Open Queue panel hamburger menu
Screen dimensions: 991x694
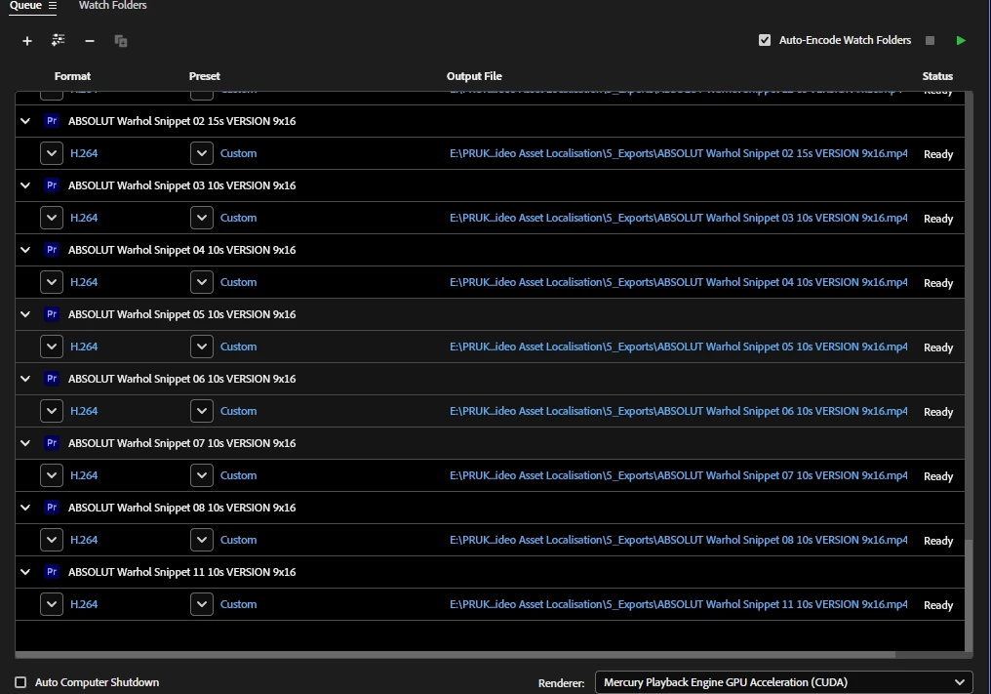tap(53, 6)
